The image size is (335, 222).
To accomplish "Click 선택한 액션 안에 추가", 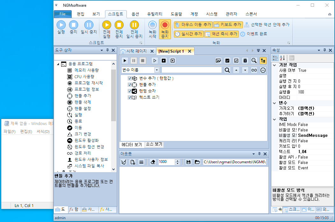I will coord(267,25).
